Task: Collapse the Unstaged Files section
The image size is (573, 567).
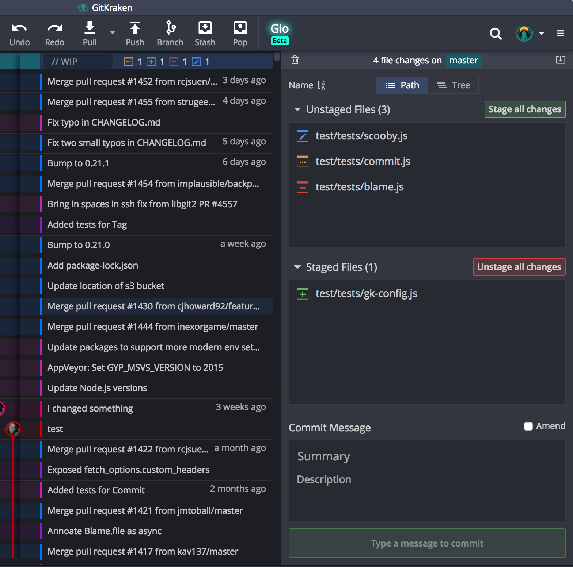Action: pyautogui.click(x=297, y=109)
